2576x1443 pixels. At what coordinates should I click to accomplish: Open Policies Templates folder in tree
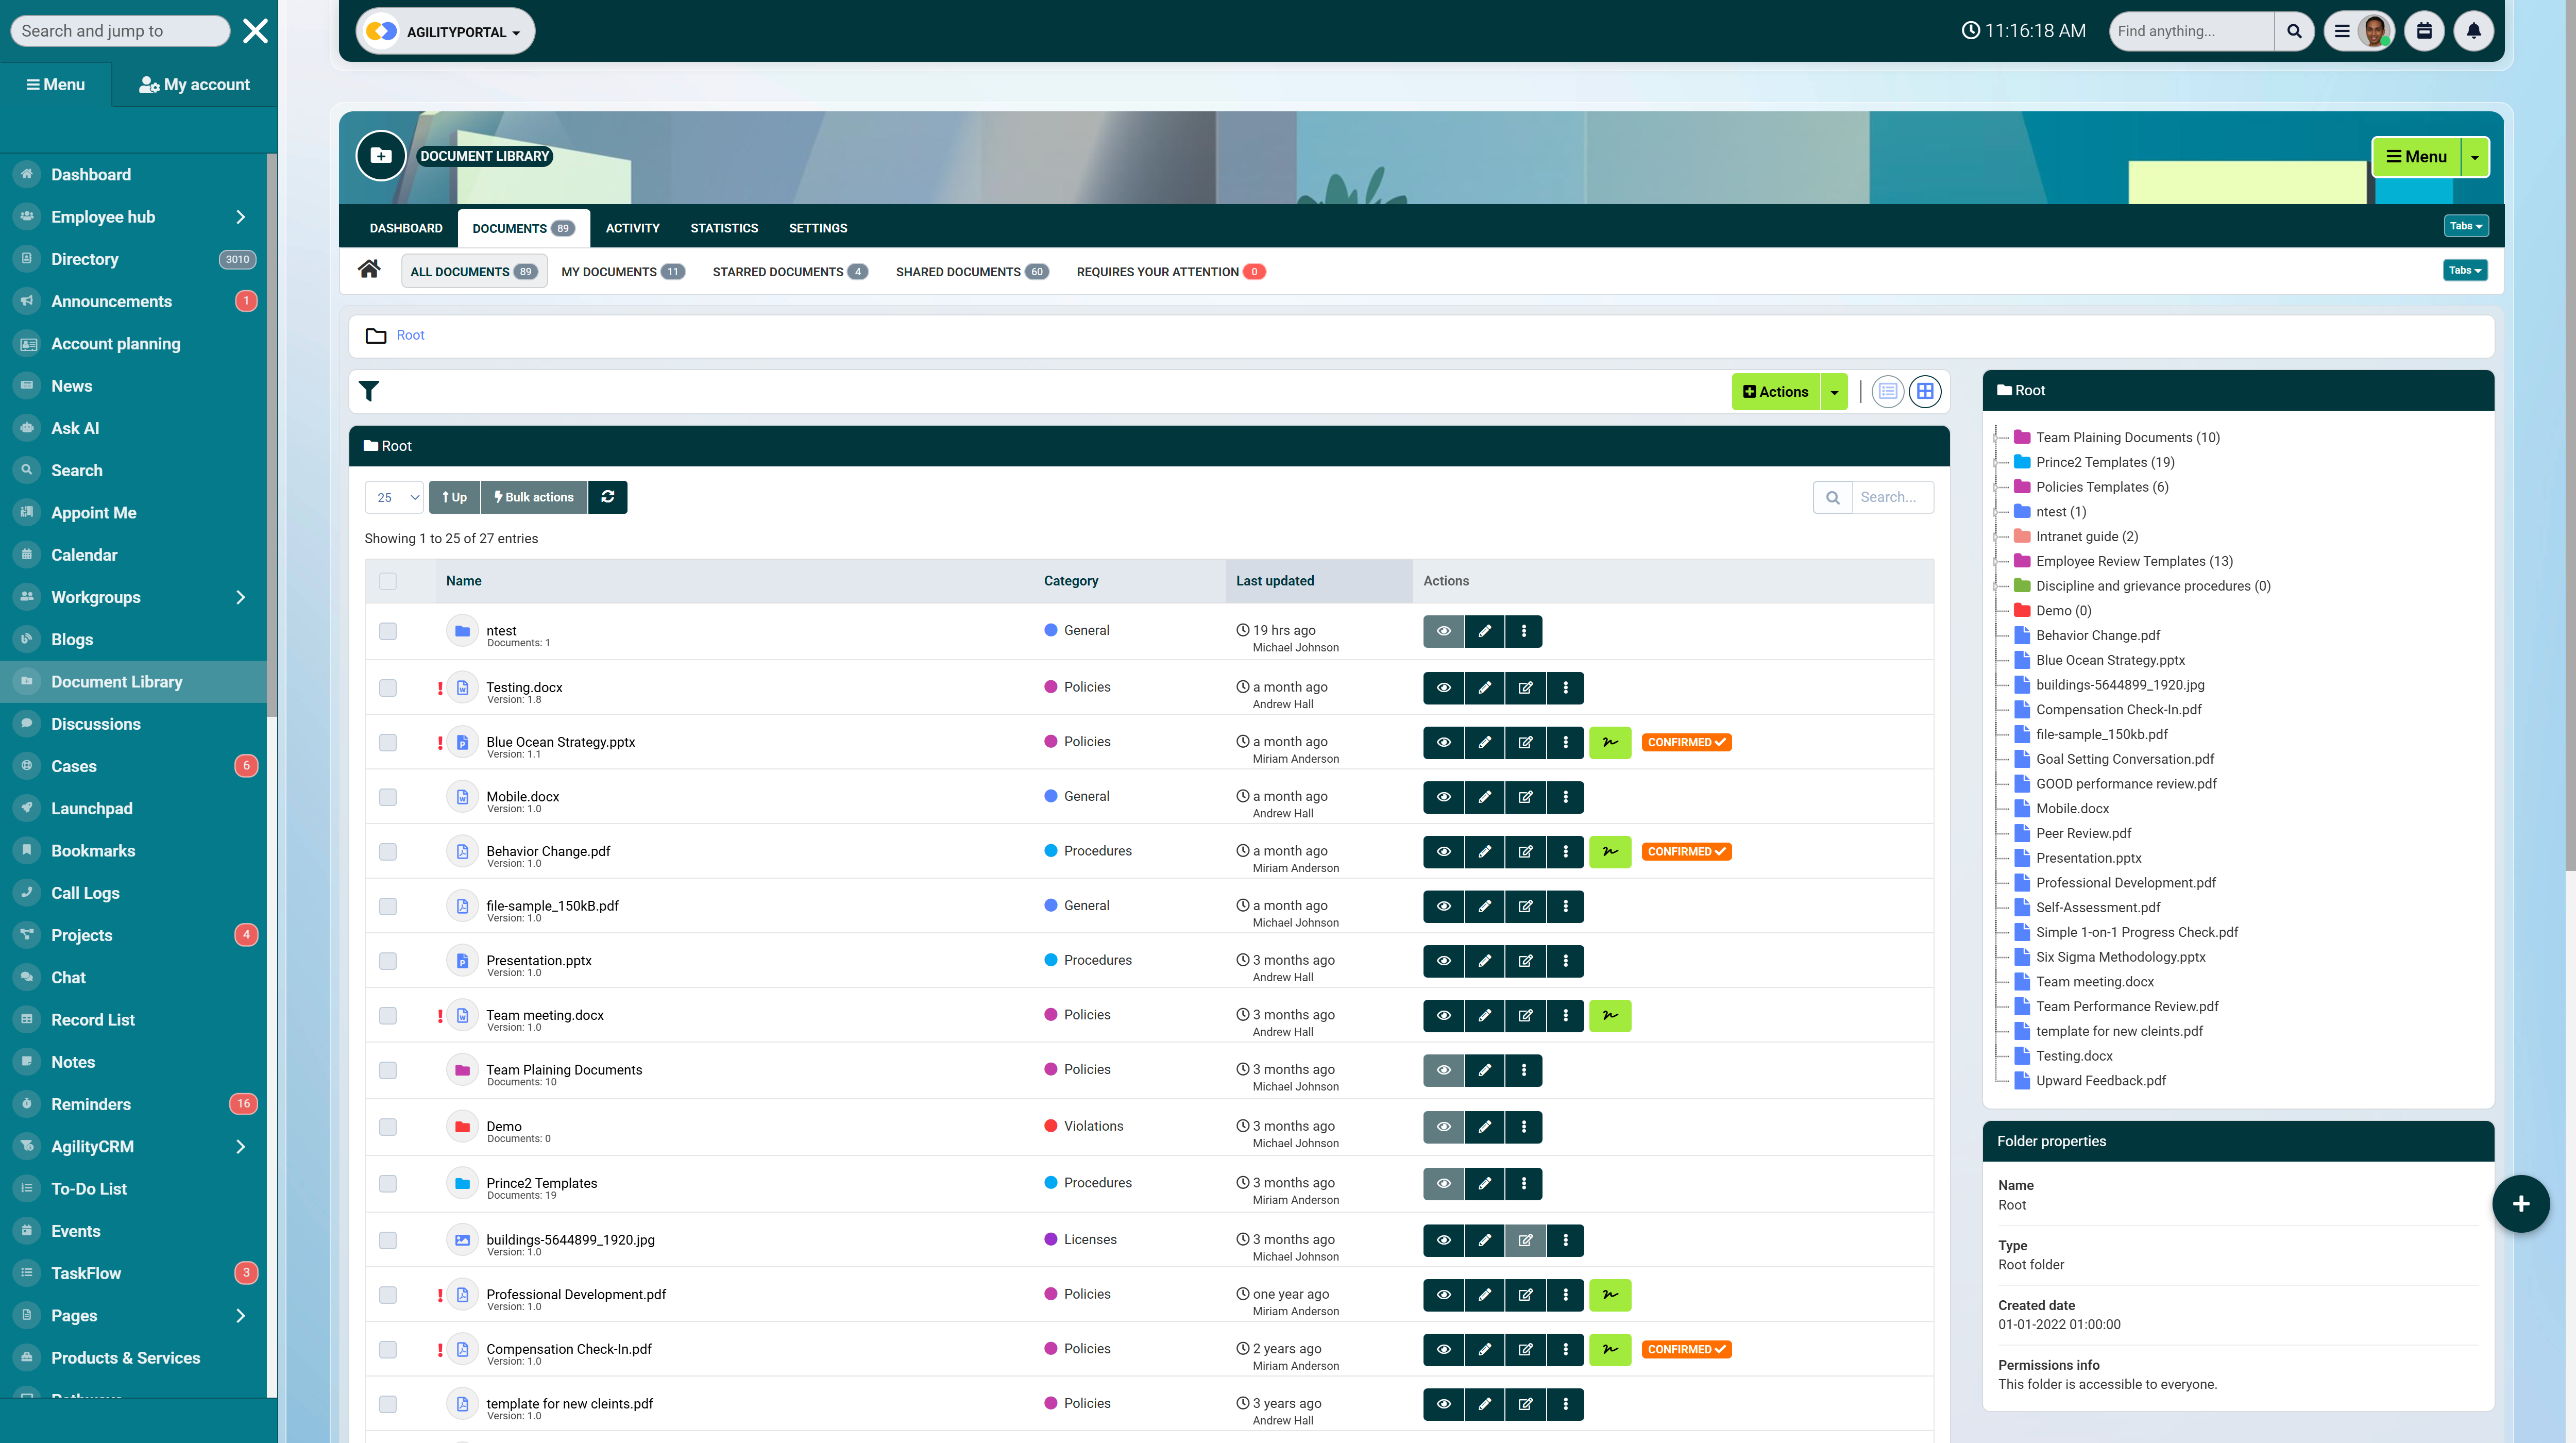point(2101,487)
